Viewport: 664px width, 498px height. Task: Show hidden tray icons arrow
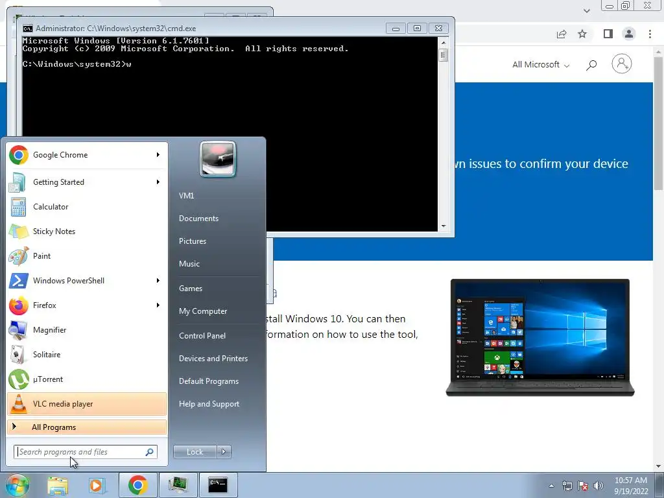click(551, 486)
